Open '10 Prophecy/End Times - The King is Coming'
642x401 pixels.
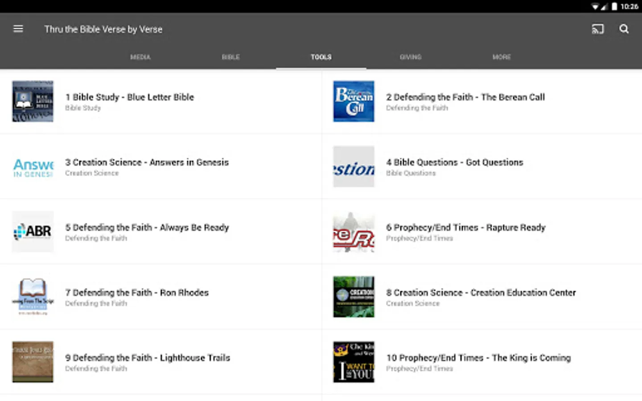coord(478,358)
